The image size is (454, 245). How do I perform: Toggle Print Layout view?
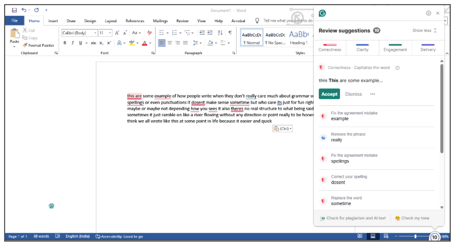tap(373, 236)
